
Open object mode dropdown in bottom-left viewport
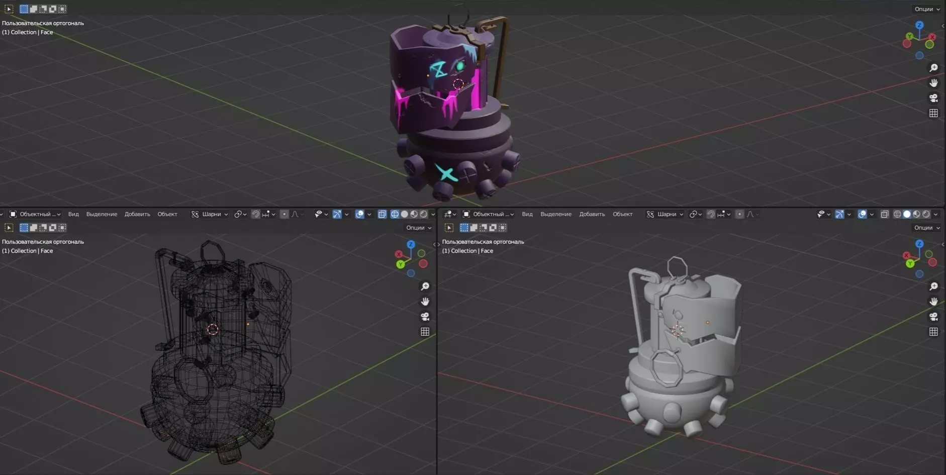click(35, 214)
